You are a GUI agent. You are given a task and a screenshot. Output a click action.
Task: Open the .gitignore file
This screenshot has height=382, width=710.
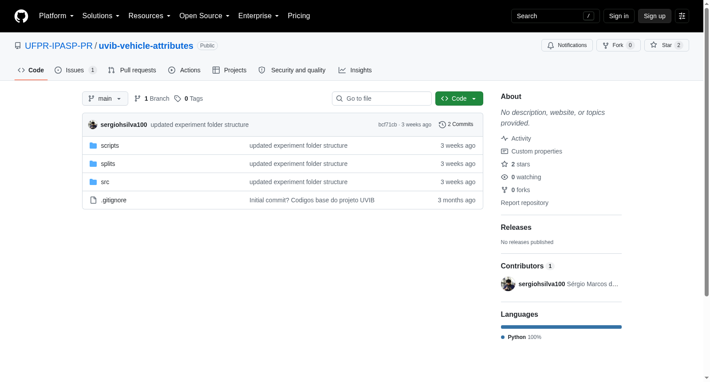point(114,200)
